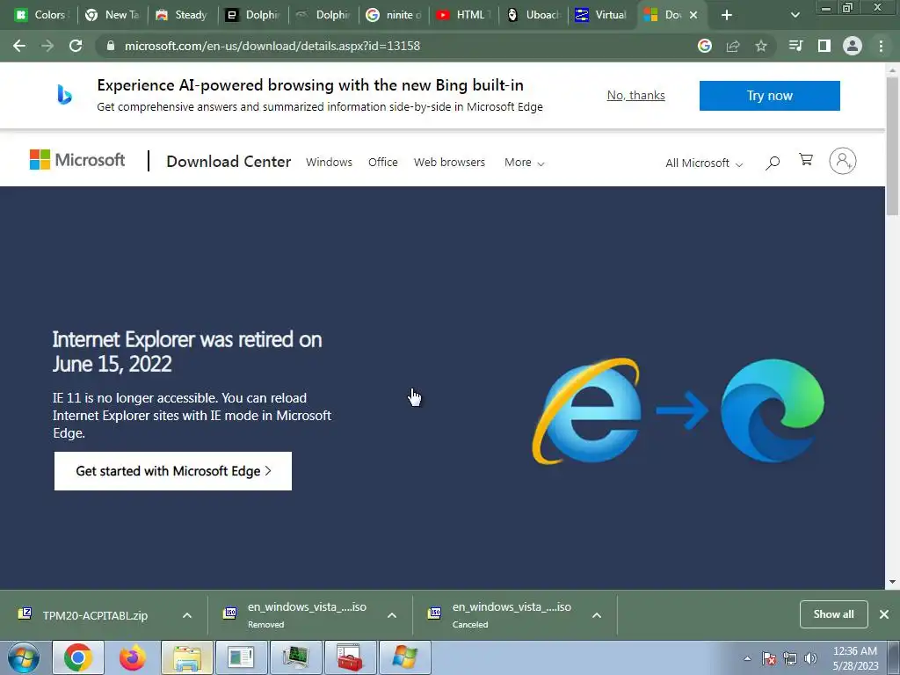The image size is (900, 675).
Task: Click Show all downloads
Action: (833, 614)
